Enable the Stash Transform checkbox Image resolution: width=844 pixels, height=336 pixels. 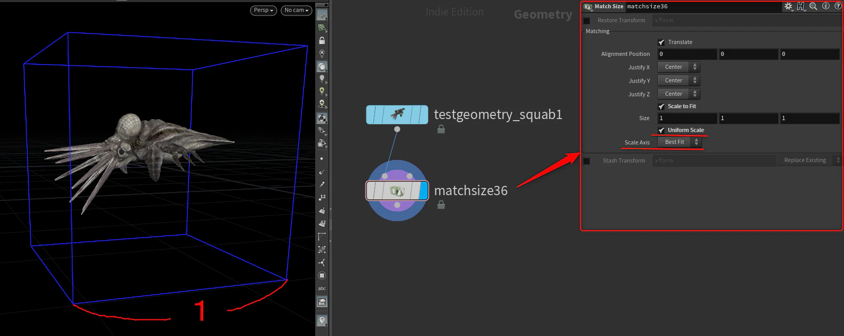pos(587,161)
